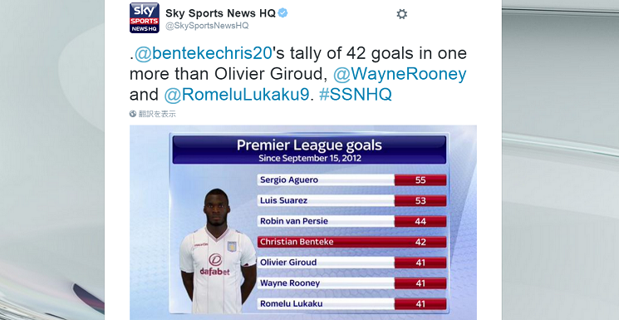Follow the @bentekechris20 mention link

coord(204,53)
